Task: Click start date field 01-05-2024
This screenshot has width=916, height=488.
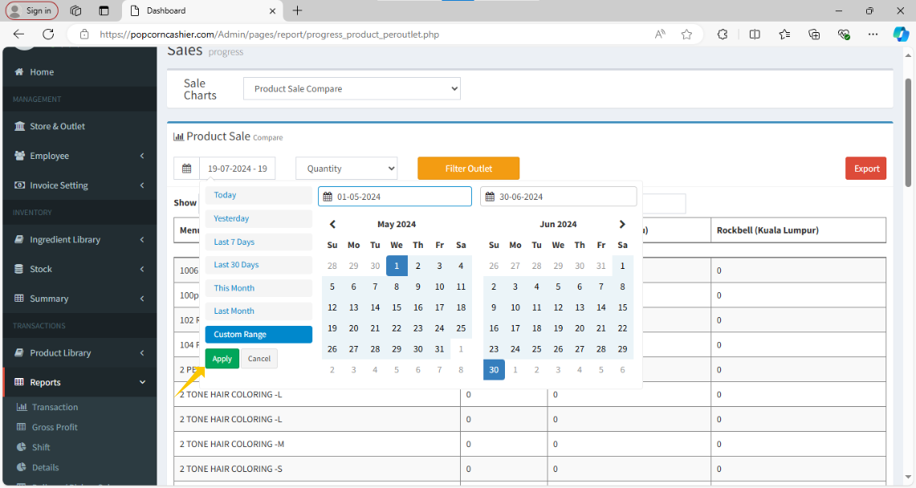Action: pyautogui.click(x=395, y=197)
